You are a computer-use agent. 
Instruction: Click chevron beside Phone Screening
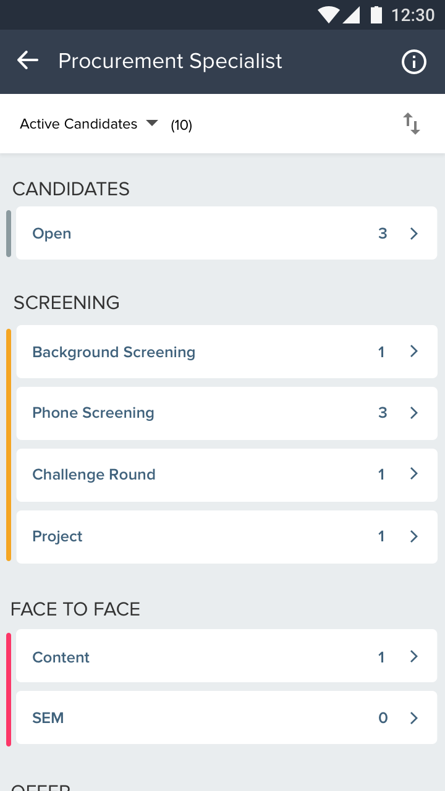[414, 413]
